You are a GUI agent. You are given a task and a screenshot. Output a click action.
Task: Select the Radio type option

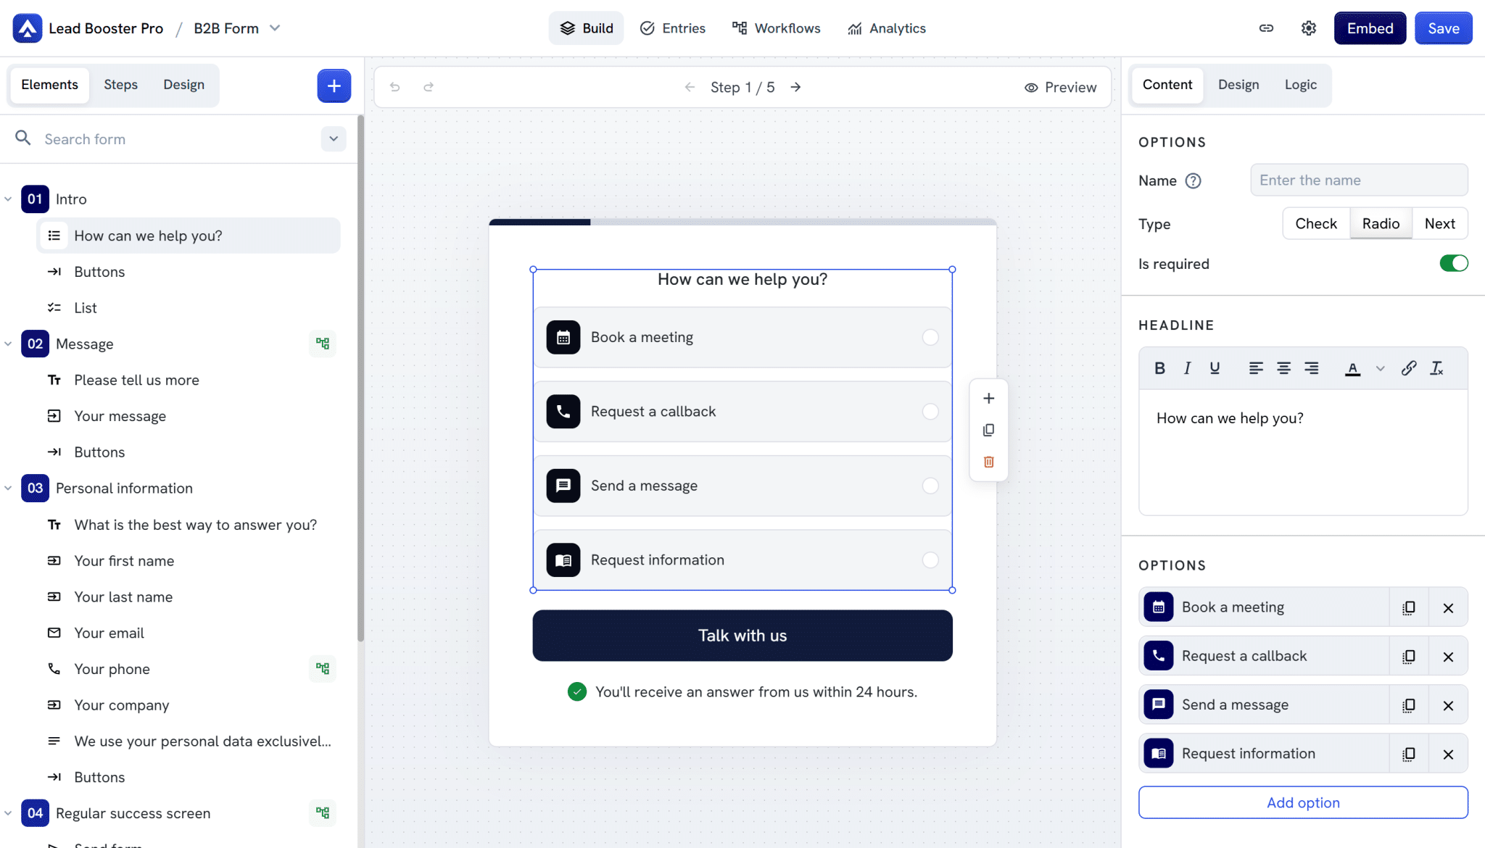click(1380, 223)
